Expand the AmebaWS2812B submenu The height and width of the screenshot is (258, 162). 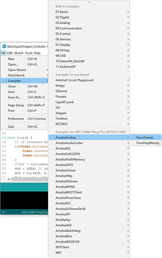(x=89, y=242)
